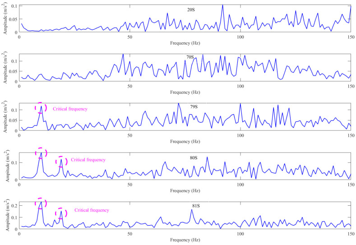
Task: Click the 80S plot label
Action: click(x=194, y=157)
